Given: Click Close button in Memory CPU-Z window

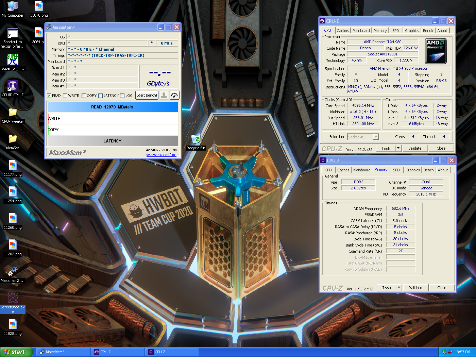Looking at the screenshot, I should coord(442,288).
